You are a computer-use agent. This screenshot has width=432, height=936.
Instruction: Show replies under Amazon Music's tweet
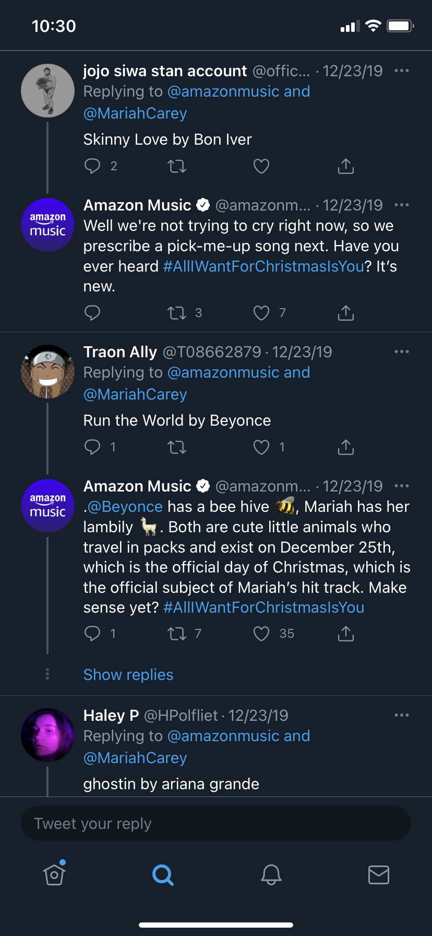tap(128, 675)
